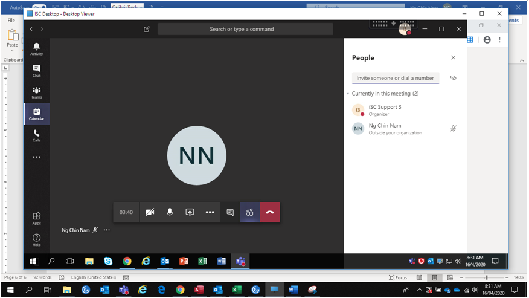
Task: Start a new chat compose icon
Action: (x=146, y=29)
